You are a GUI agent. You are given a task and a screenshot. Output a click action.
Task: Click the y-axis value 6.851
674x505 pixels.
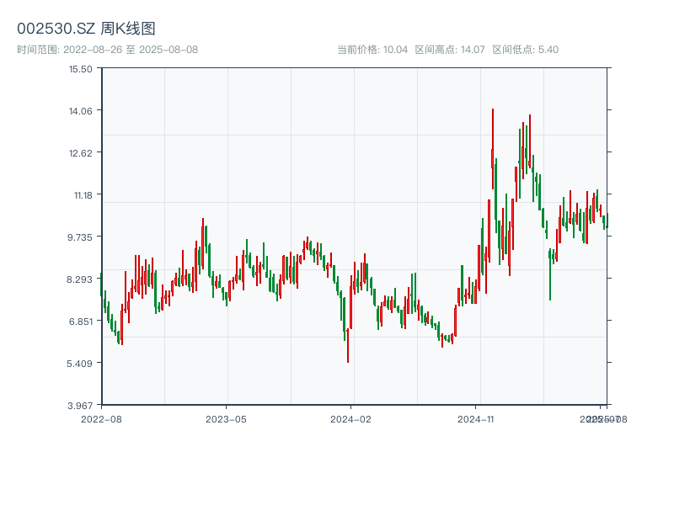80,322
